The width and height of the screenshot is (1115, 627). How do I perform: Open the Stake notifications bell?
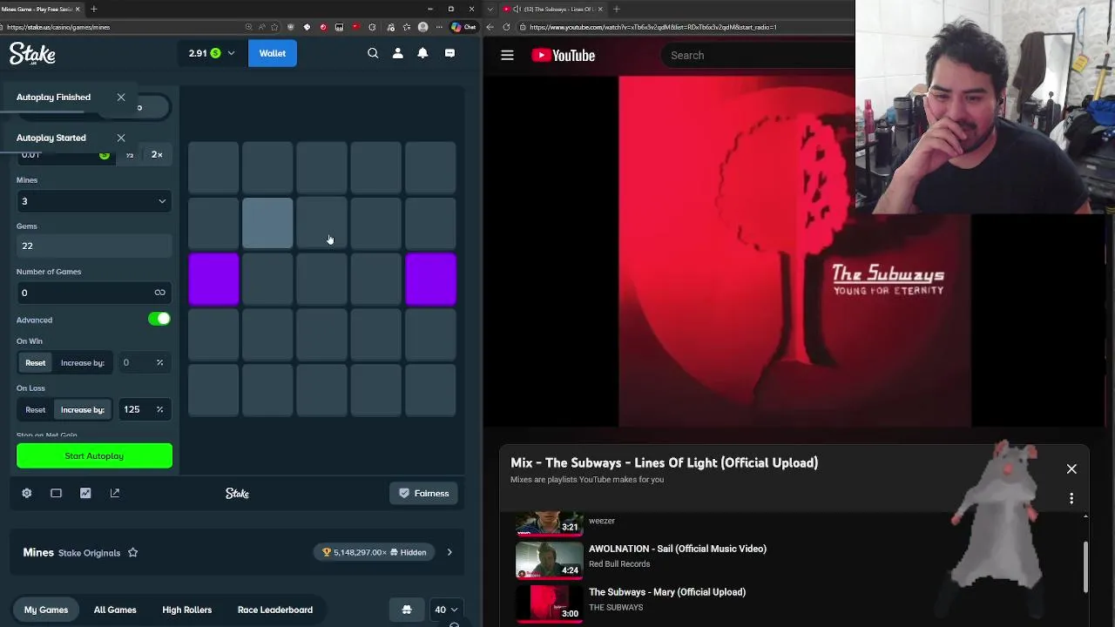(x=422, y=53)
